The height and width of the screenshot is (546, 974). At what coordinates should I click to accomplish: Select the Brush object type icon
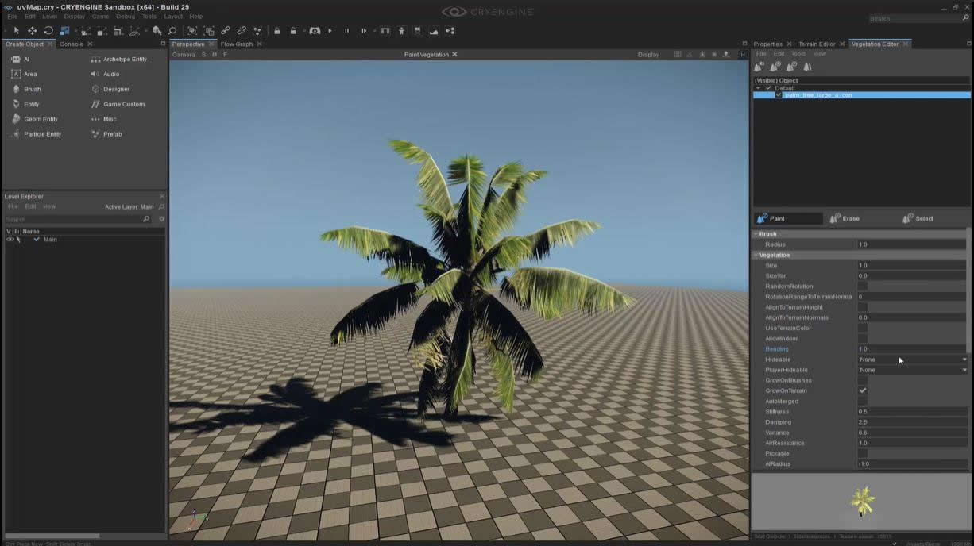(x=16, y=89)
